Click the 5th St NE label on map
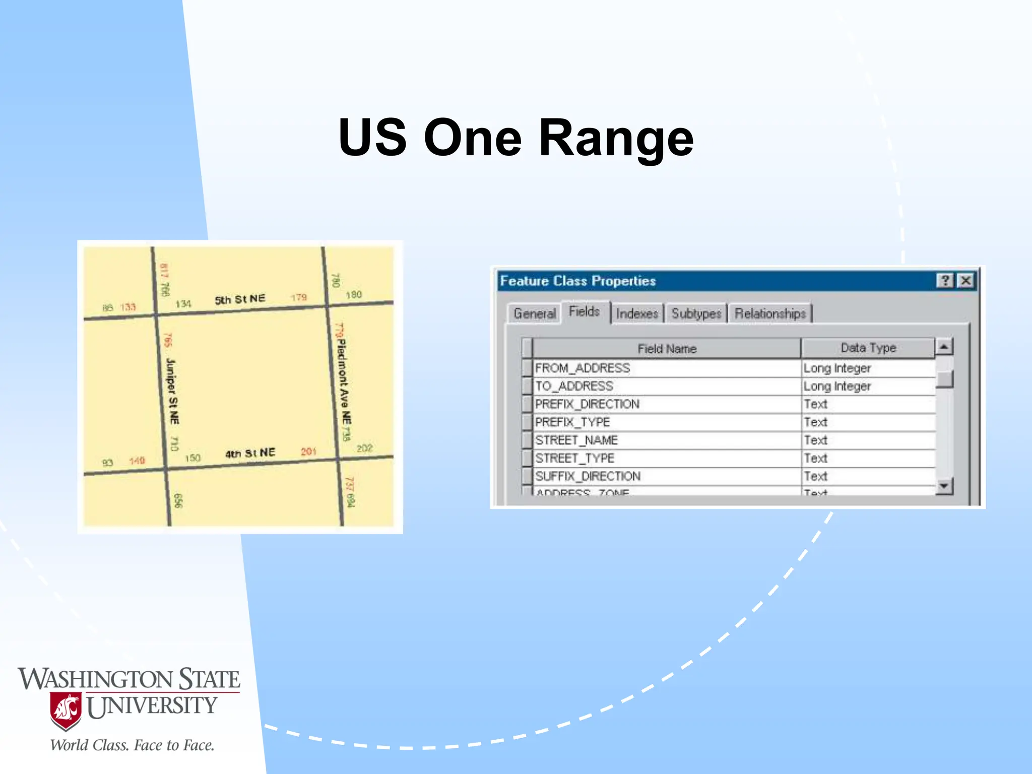This screenshot has height=774, width=1032. [240, 299]
